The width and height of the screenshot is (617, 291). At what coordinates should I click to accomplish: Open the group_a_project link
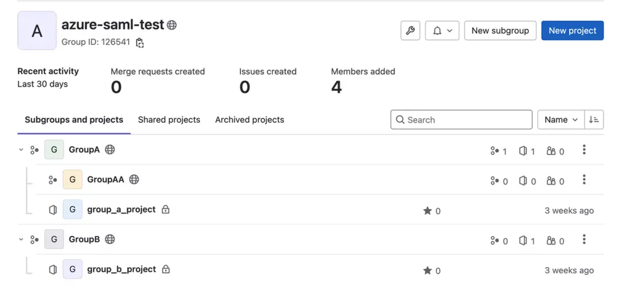121,209
